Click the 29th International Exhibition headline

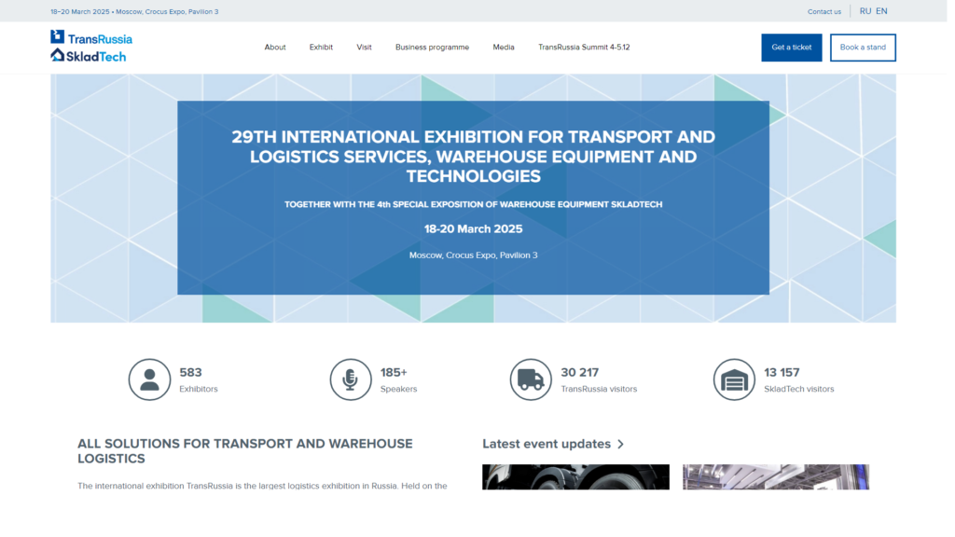pyautogui.click(x=473, y=157)
